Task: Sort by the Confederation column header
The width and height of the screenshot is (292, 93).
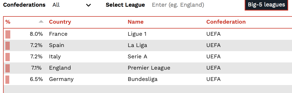Action: pyautogui.click(x=226, y=22)
